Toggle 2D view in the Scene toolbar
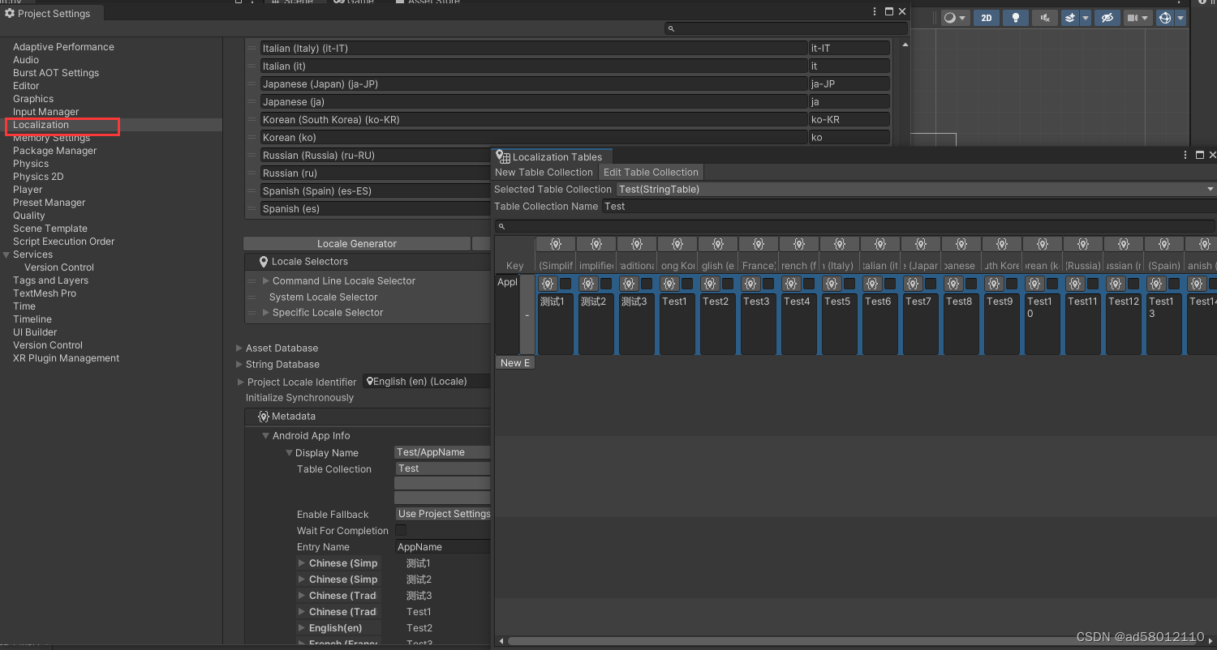Viewport: 1217px width, 650px height. [986, 18]
